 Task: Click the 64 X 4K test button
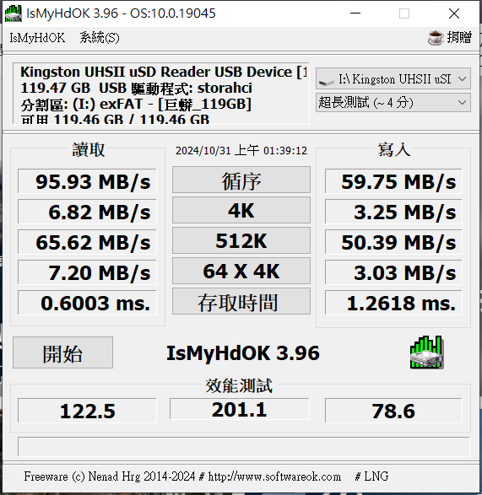(241, 271)
